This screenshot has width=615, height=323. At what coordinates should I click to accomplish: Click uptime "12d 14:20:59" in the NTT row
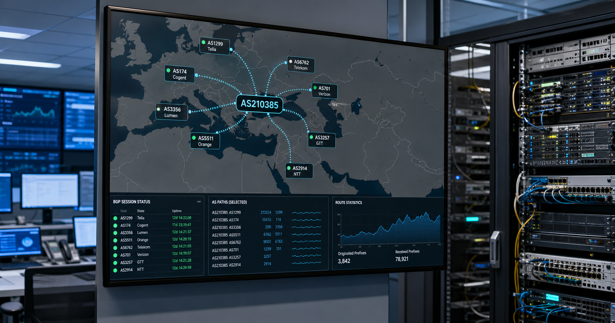coord(182,268)
